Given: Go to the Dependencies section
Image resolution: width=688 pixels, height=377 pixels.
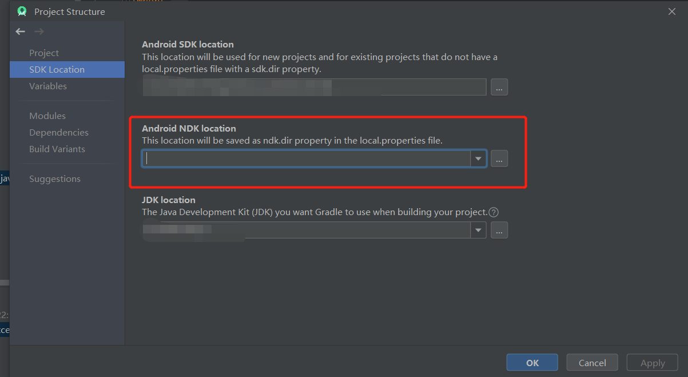Looking at the screenshot, I should [x=59, y=132].
